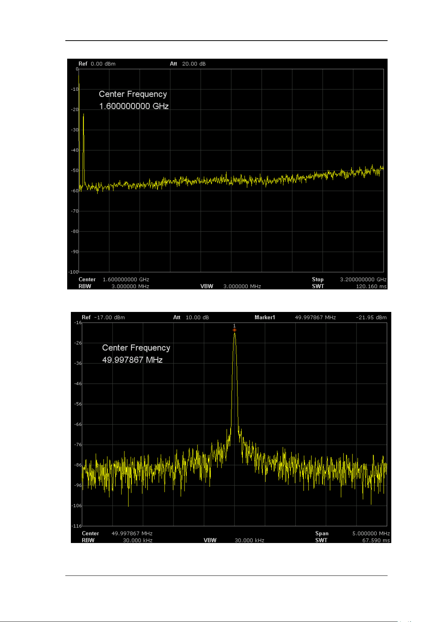Click the '-50' amplitude axis label

tap(75, 171)
